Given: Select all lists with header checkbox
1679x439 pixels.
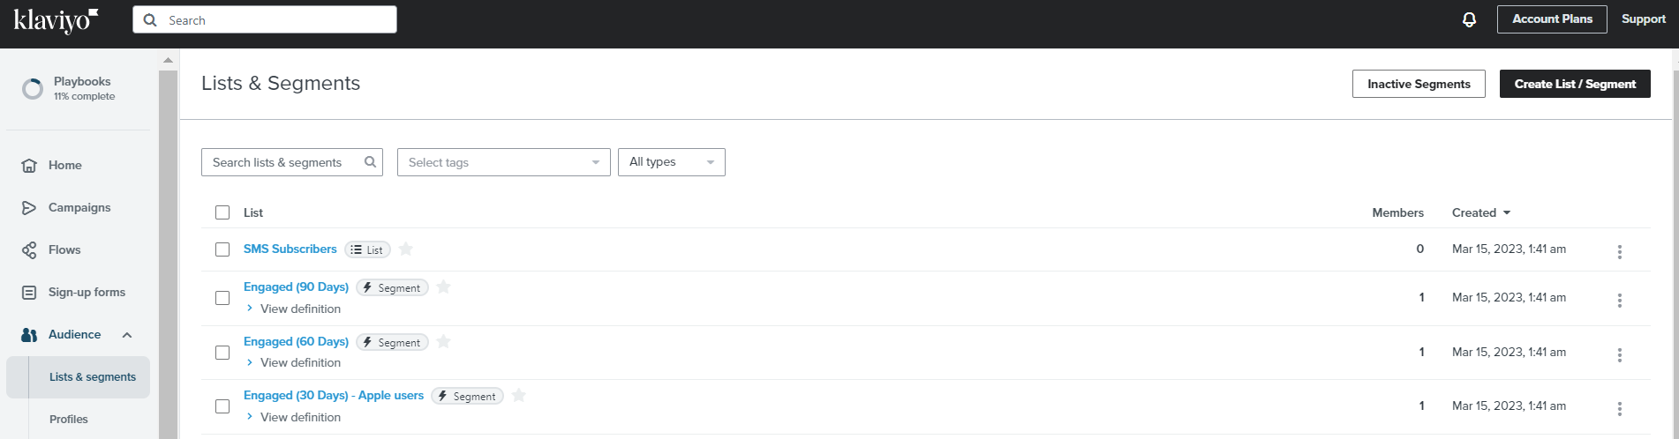Looking at the screenshot, I should click(x=222, y=212).
